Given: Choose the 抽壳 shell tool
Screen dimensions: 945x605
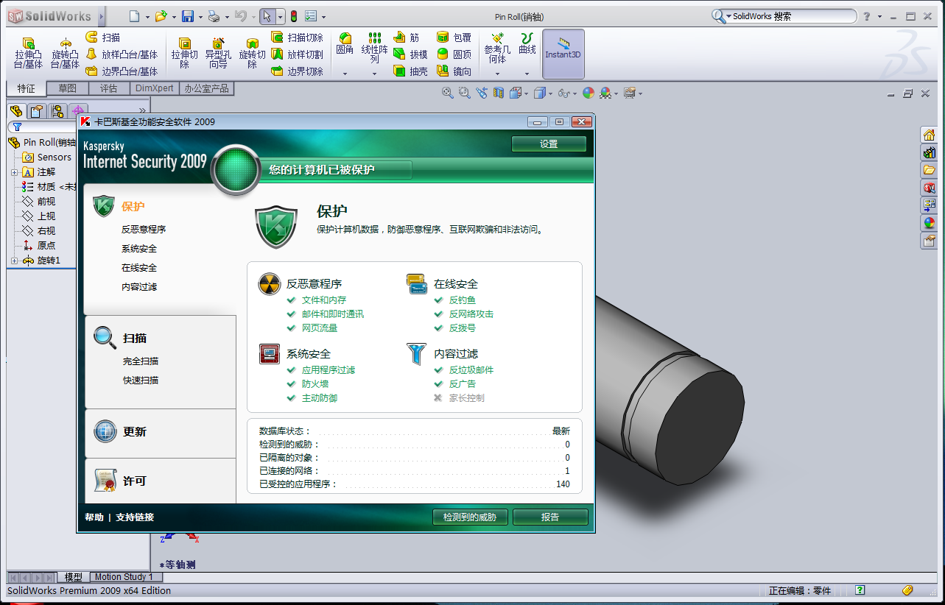Looking at the screenshot, I should 410,71.
